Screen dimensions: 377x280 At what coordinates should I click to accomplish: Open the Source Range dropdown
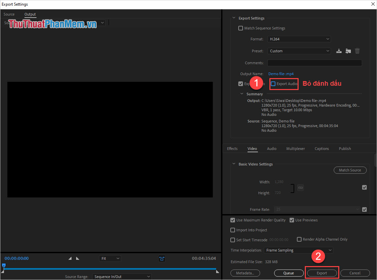(x=121, y=276)
